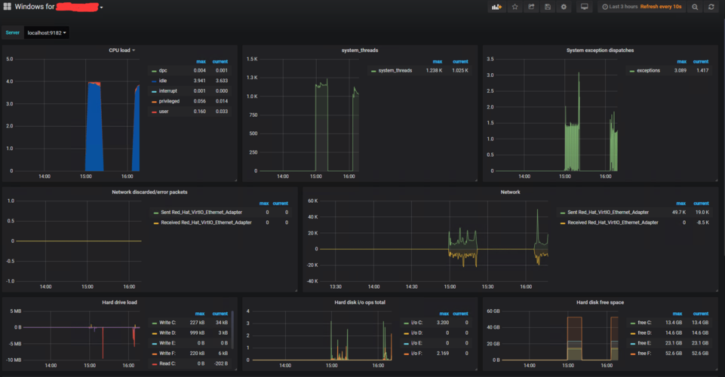725x377 pixels.
Task: Click the zoom out magnifier icon
Action: point(695,7)
